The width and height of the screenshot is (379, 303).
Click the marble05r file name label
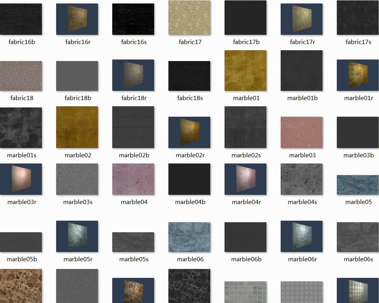(x=78, y=259)
